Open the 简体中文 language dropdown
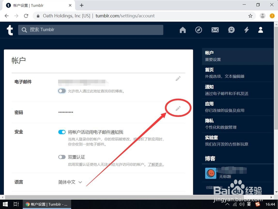 (x=69, y=182)
